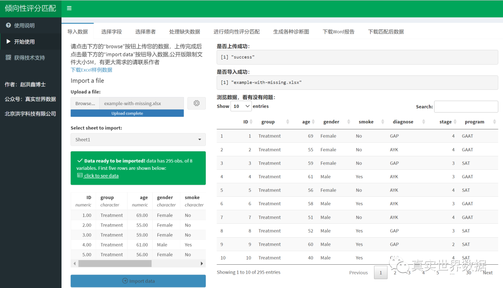503x288 pixels.
Task: Click 下载Excel样例数据 link
Action: tap(91, 70)
